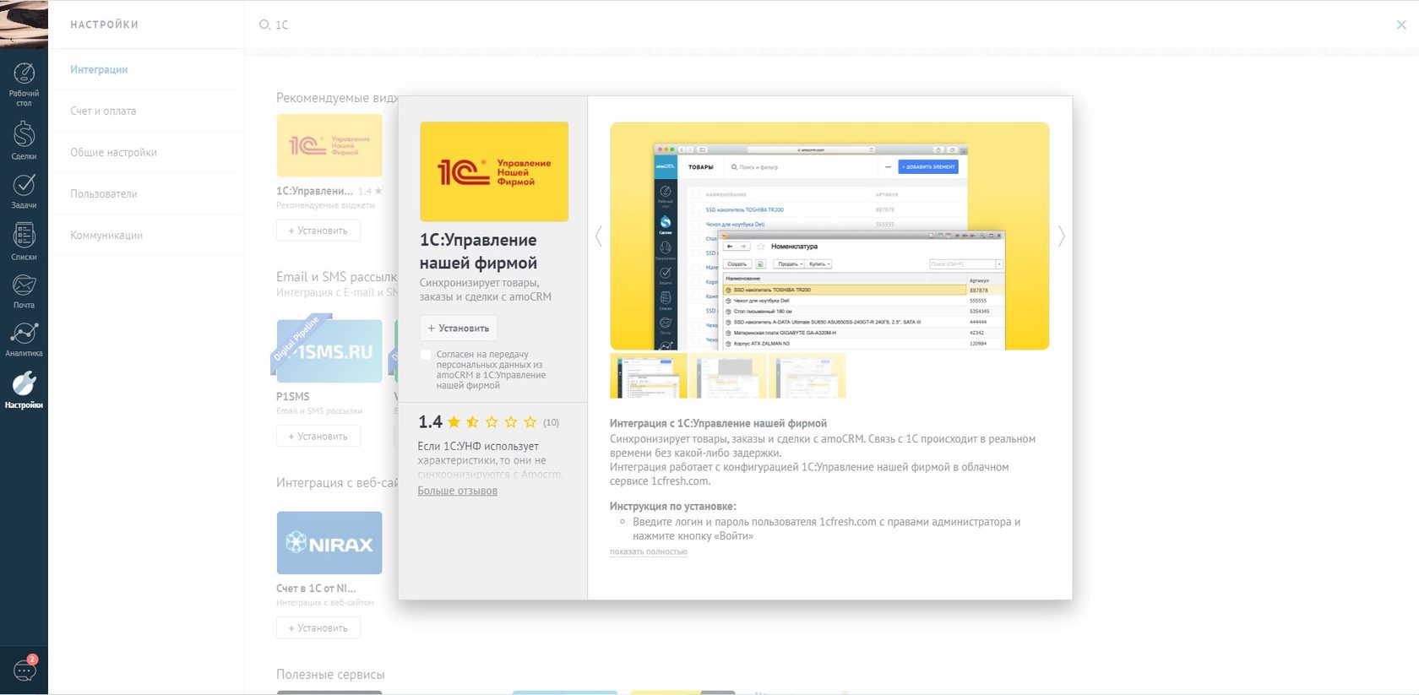Agree to personal data transfer checkbox

pyautogui.click(x=426, y=355)
